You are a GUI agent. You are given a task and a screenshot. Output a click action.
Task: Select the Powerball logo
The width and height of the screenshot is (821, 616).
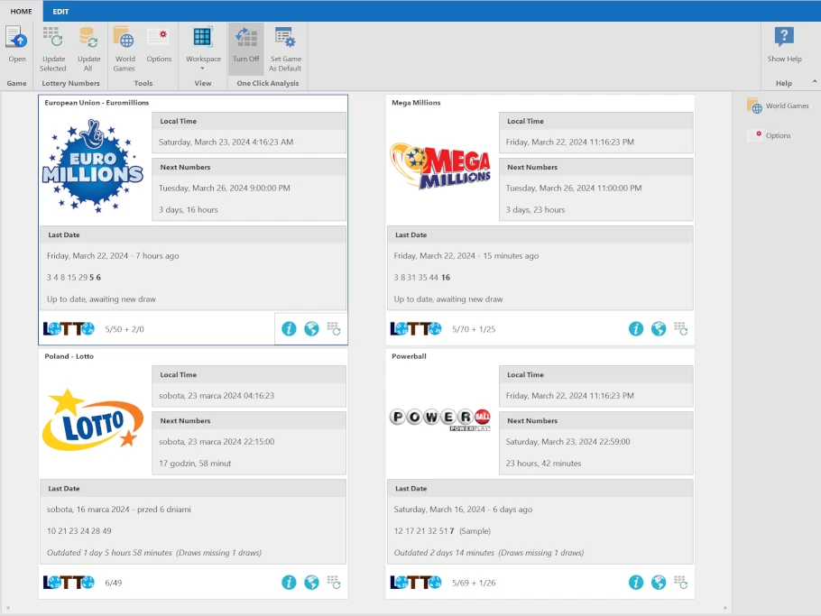[440, 419]
